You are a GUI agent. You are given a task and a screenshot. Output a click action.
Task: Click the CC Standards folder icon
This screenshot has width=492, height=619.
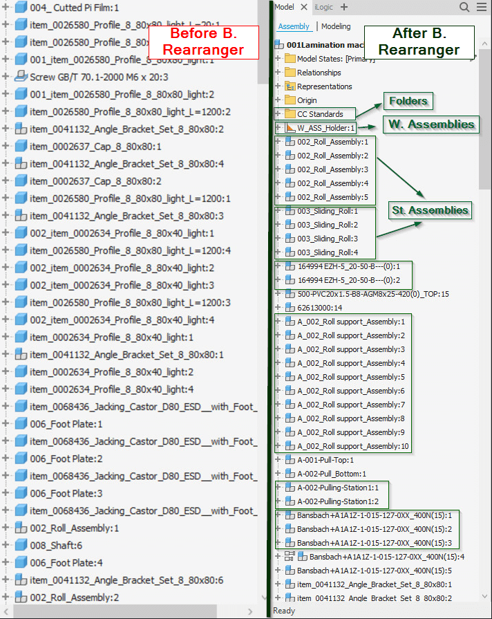tap(290, 113)
